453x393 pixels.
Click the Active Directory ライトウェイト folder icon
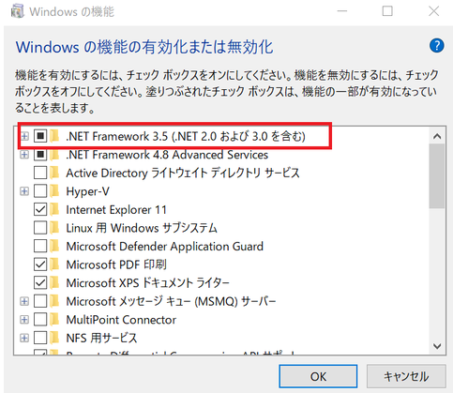(x=54, y=173)
